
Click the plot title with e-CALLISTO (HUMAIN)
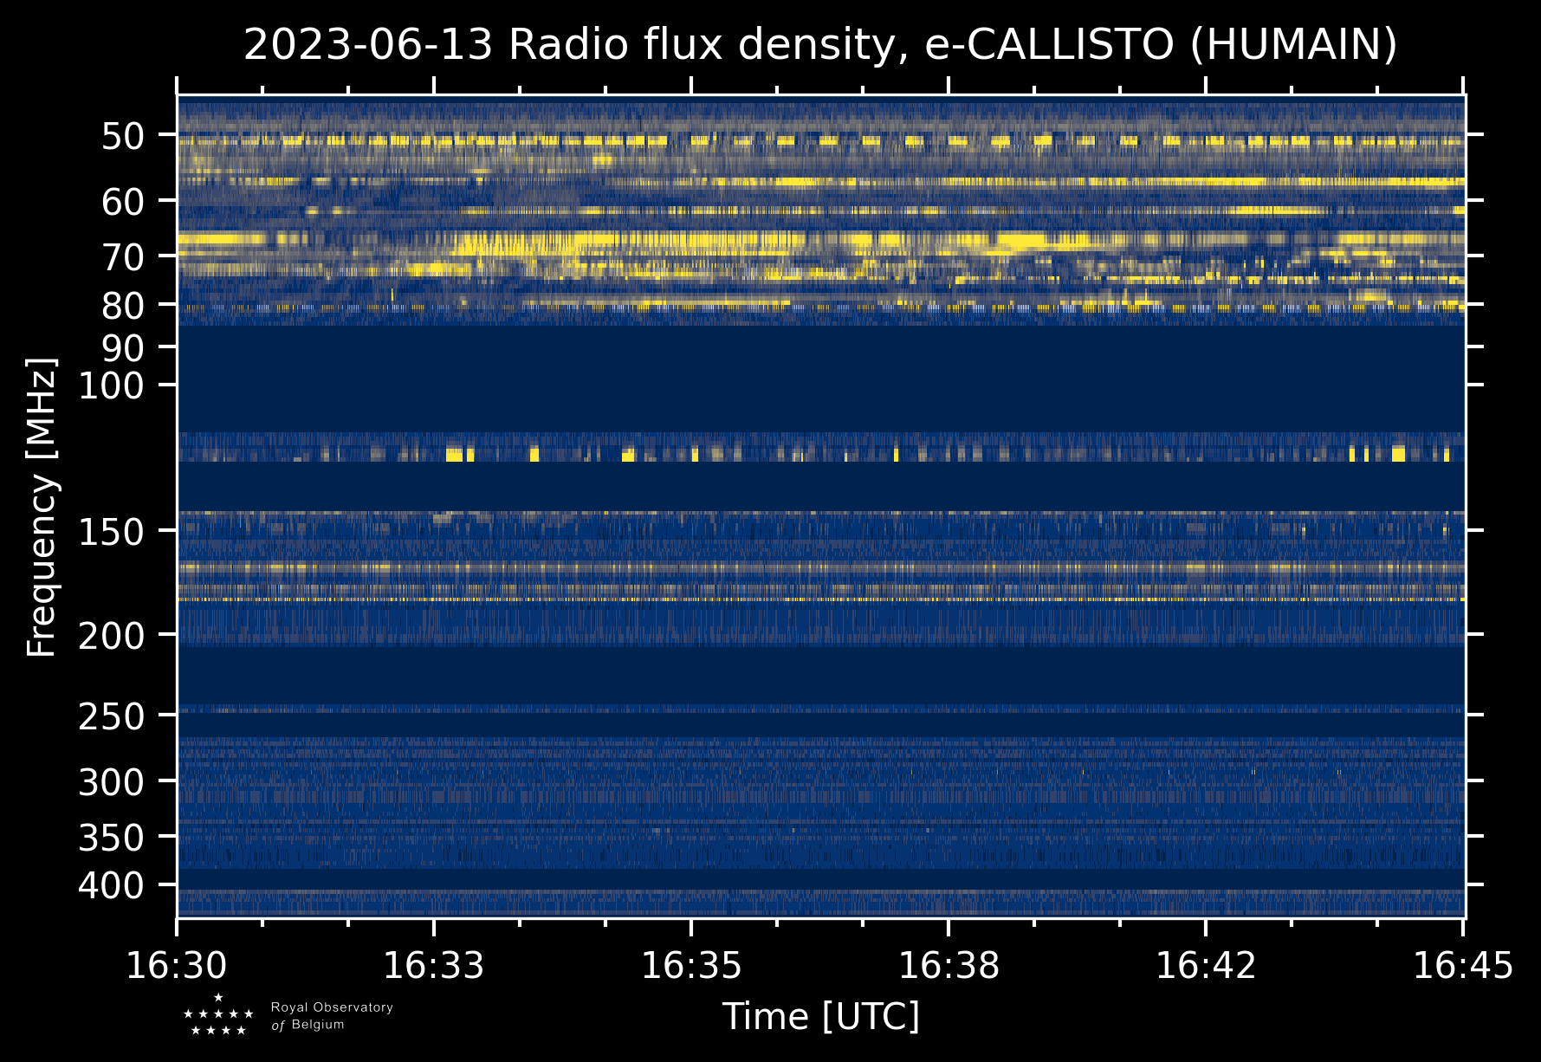coord(820,45)
